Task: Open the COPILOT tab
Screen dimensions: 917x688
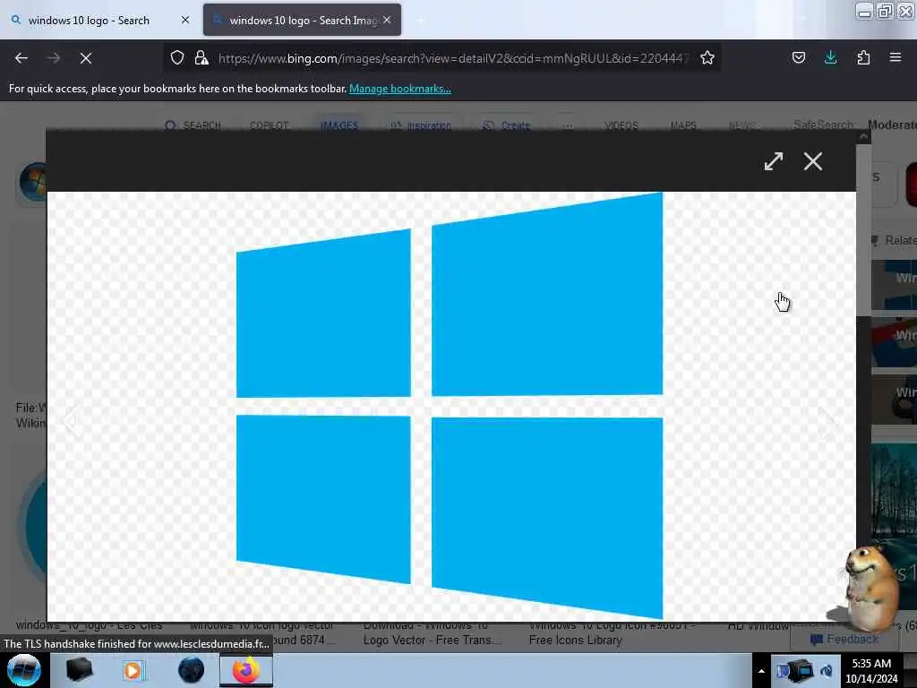Action: (x=270, y=125)
